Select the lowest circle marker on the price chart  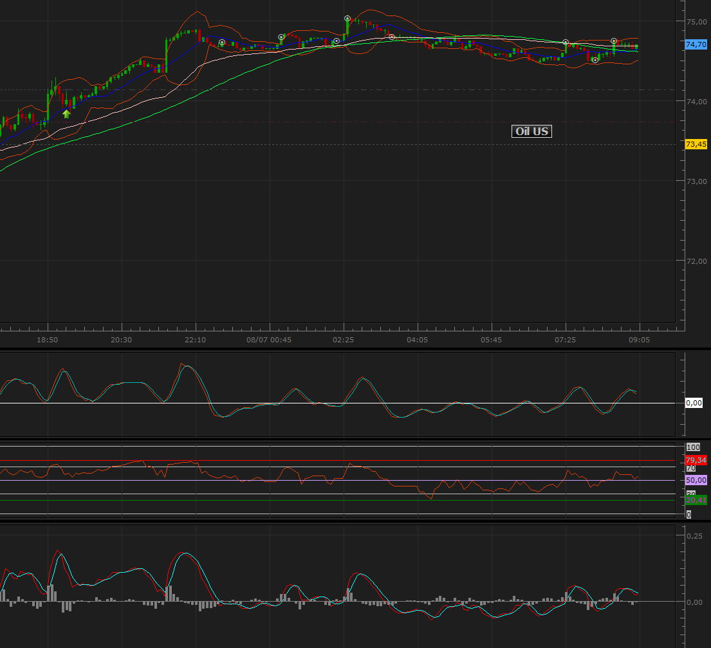595,60
